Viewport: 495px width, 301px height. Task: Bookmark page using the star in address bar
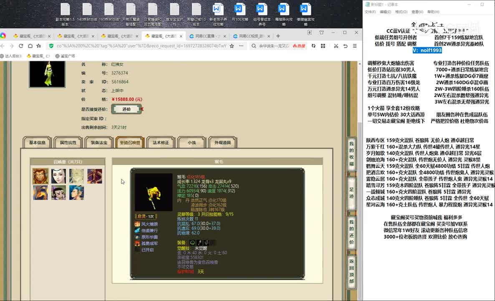[x=232, y=46]
